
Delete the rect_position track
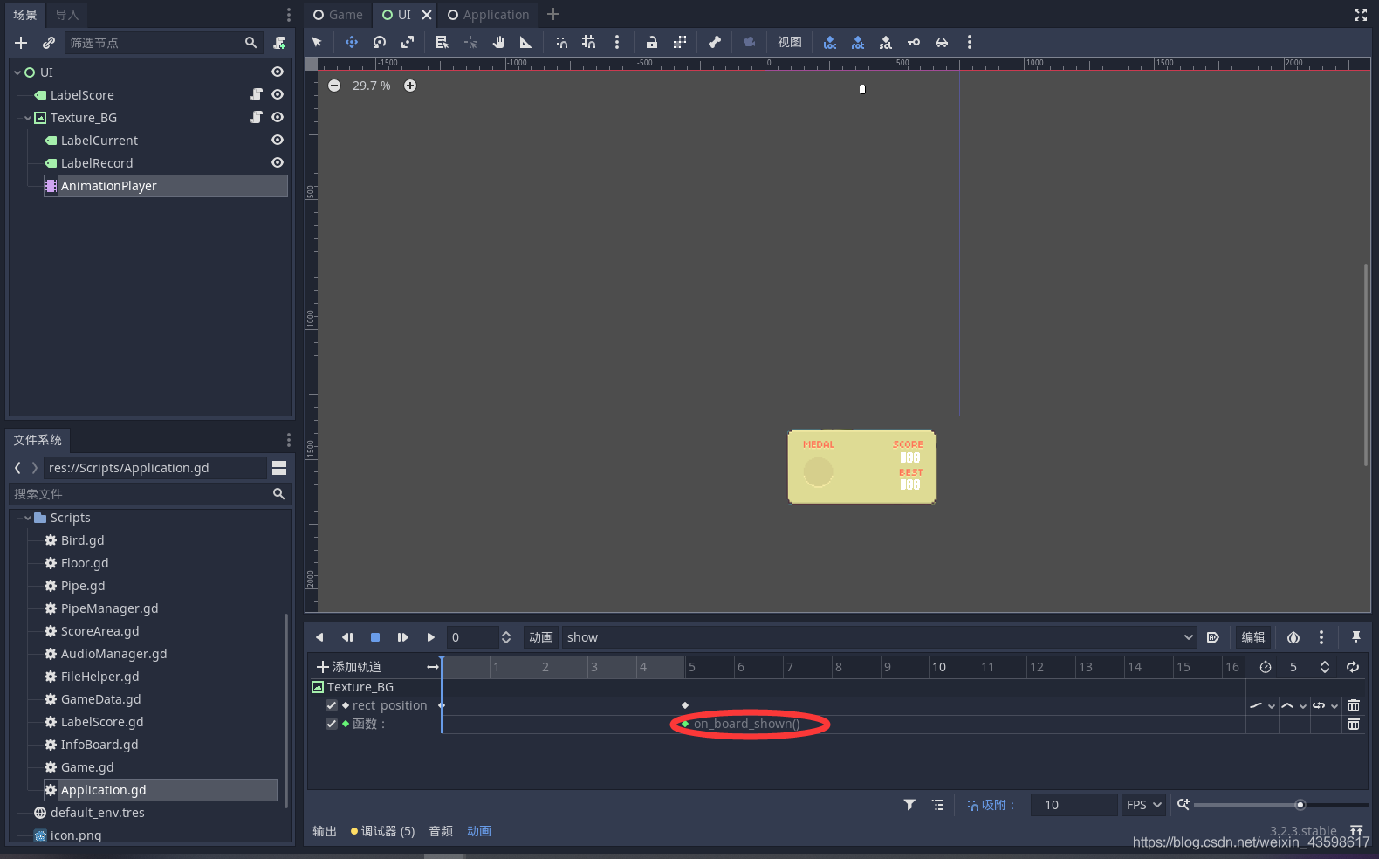point(1354,705)
